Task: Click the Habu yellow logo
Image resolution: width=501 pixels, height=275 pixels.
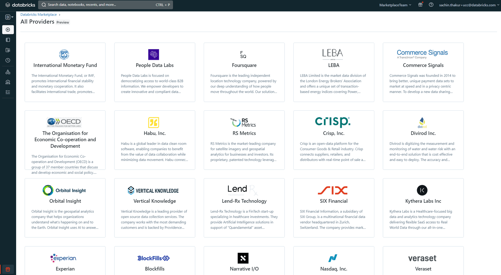Action: 154,122
